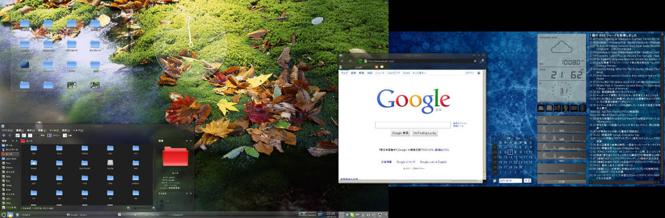Open the cdrom folder in Dolphin
Screen dimensions: 665x218
(85, 150)
